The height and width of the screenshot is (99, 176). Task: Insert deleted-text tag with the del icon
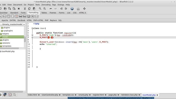coord(21,16)
